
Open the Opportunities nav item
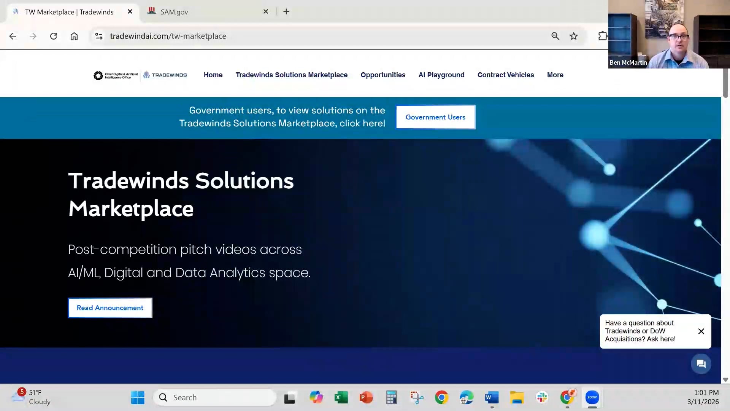click(x=383, y=75)
